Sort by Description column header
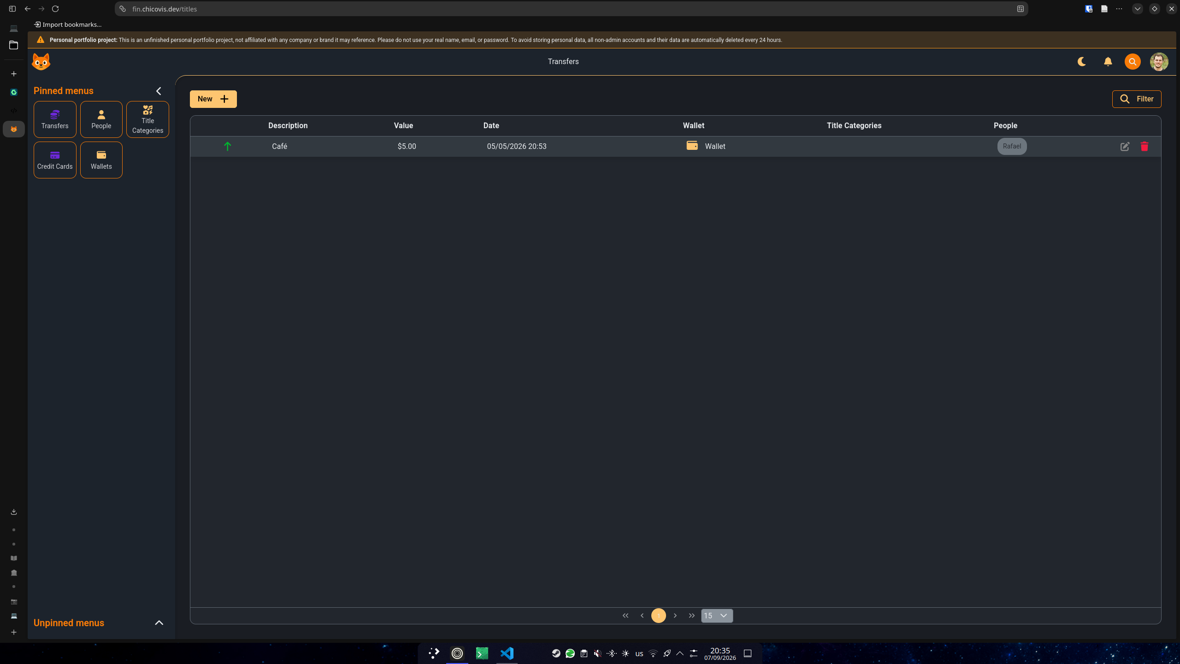Image resolution: width=1180 pixels, height=664 pixels. (288, 125)
